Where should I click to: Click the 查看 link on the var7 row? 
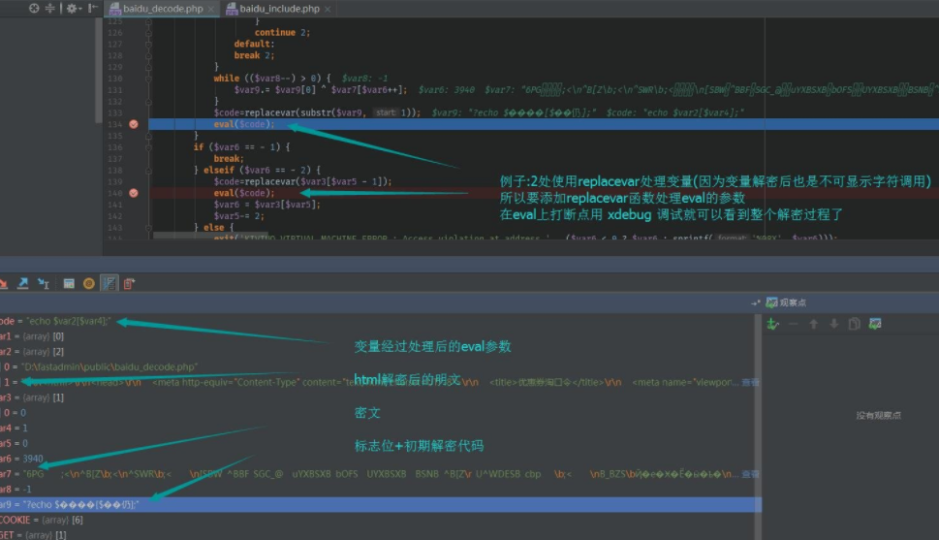tap(750, 475)
